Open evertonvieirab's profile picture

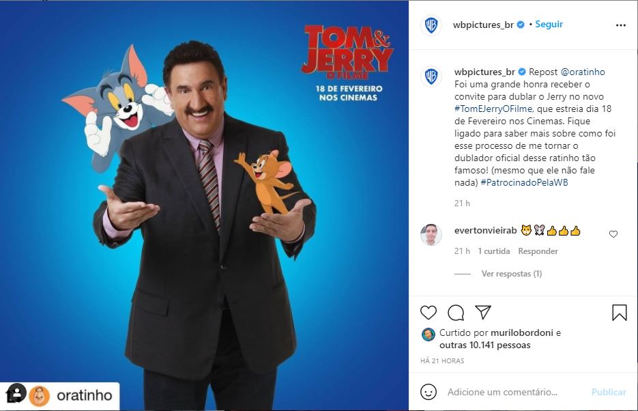[431, 234]
